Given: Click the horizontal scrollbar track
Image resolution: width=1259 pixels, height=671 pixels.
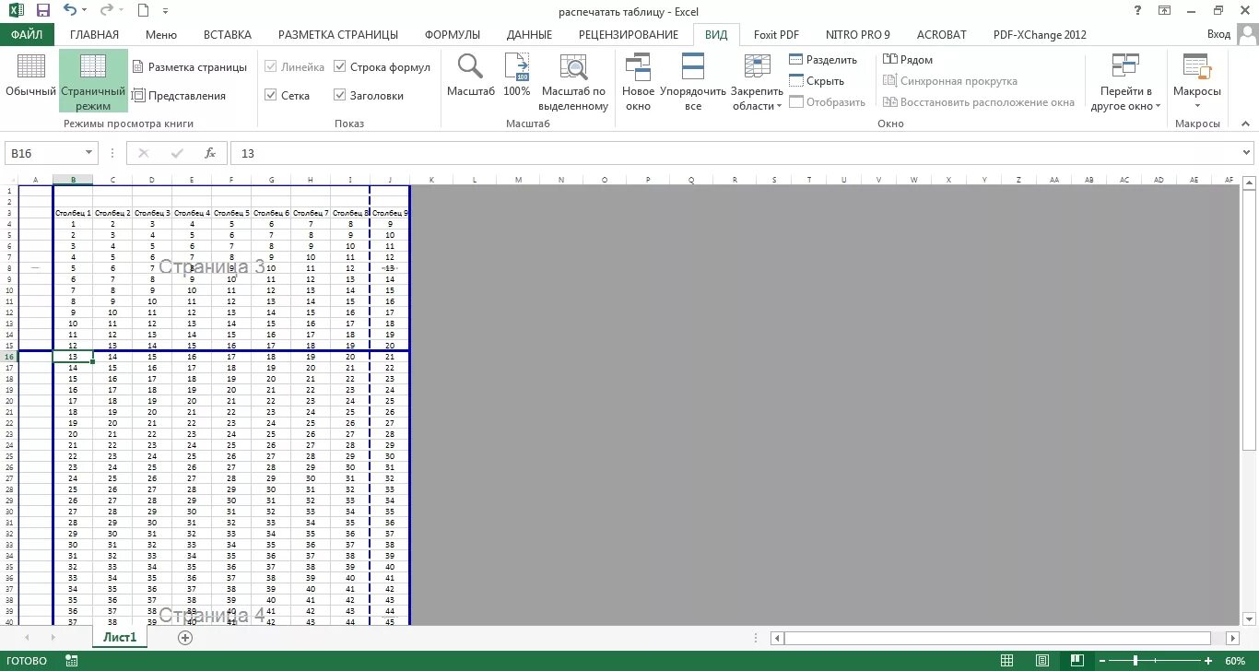Looking at the screenshot, I should click(x=997, y=638).
